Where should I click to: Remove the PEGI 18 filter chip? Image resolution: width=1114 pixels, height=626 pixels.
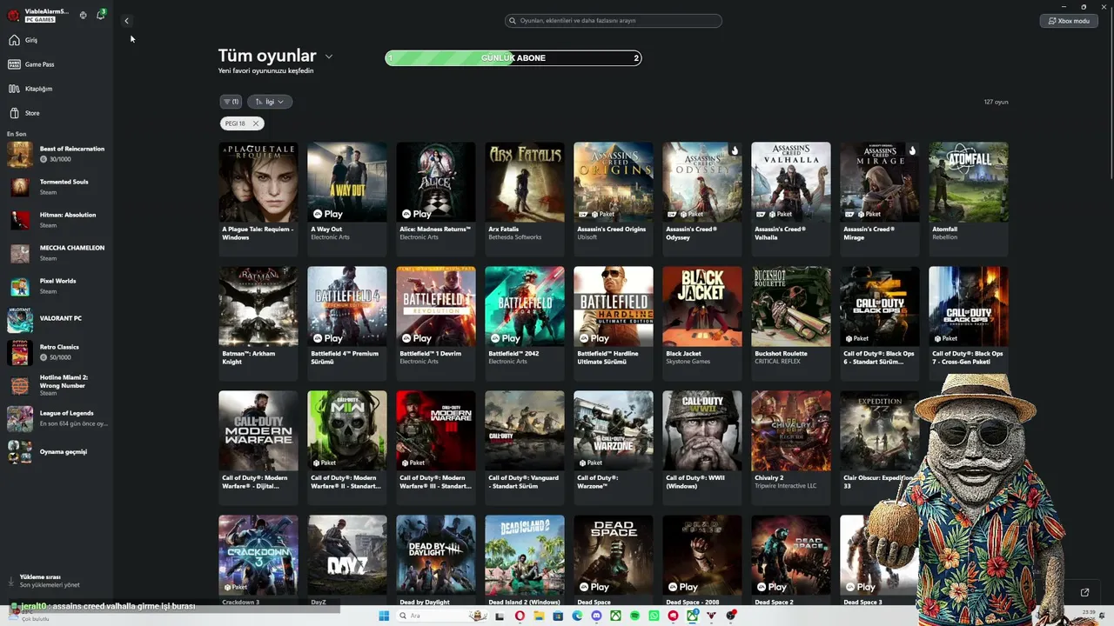pyautogui.click(x=255, y=123)
